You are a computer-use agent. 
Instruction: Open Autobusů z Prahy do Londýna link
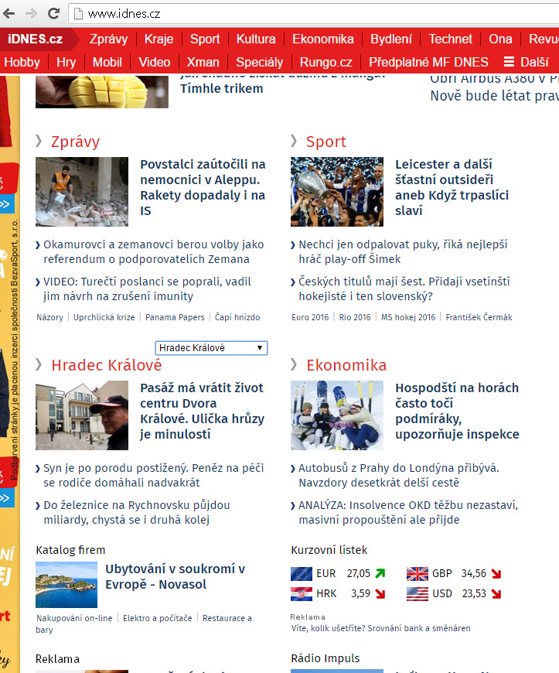click(x=399, y=476)
